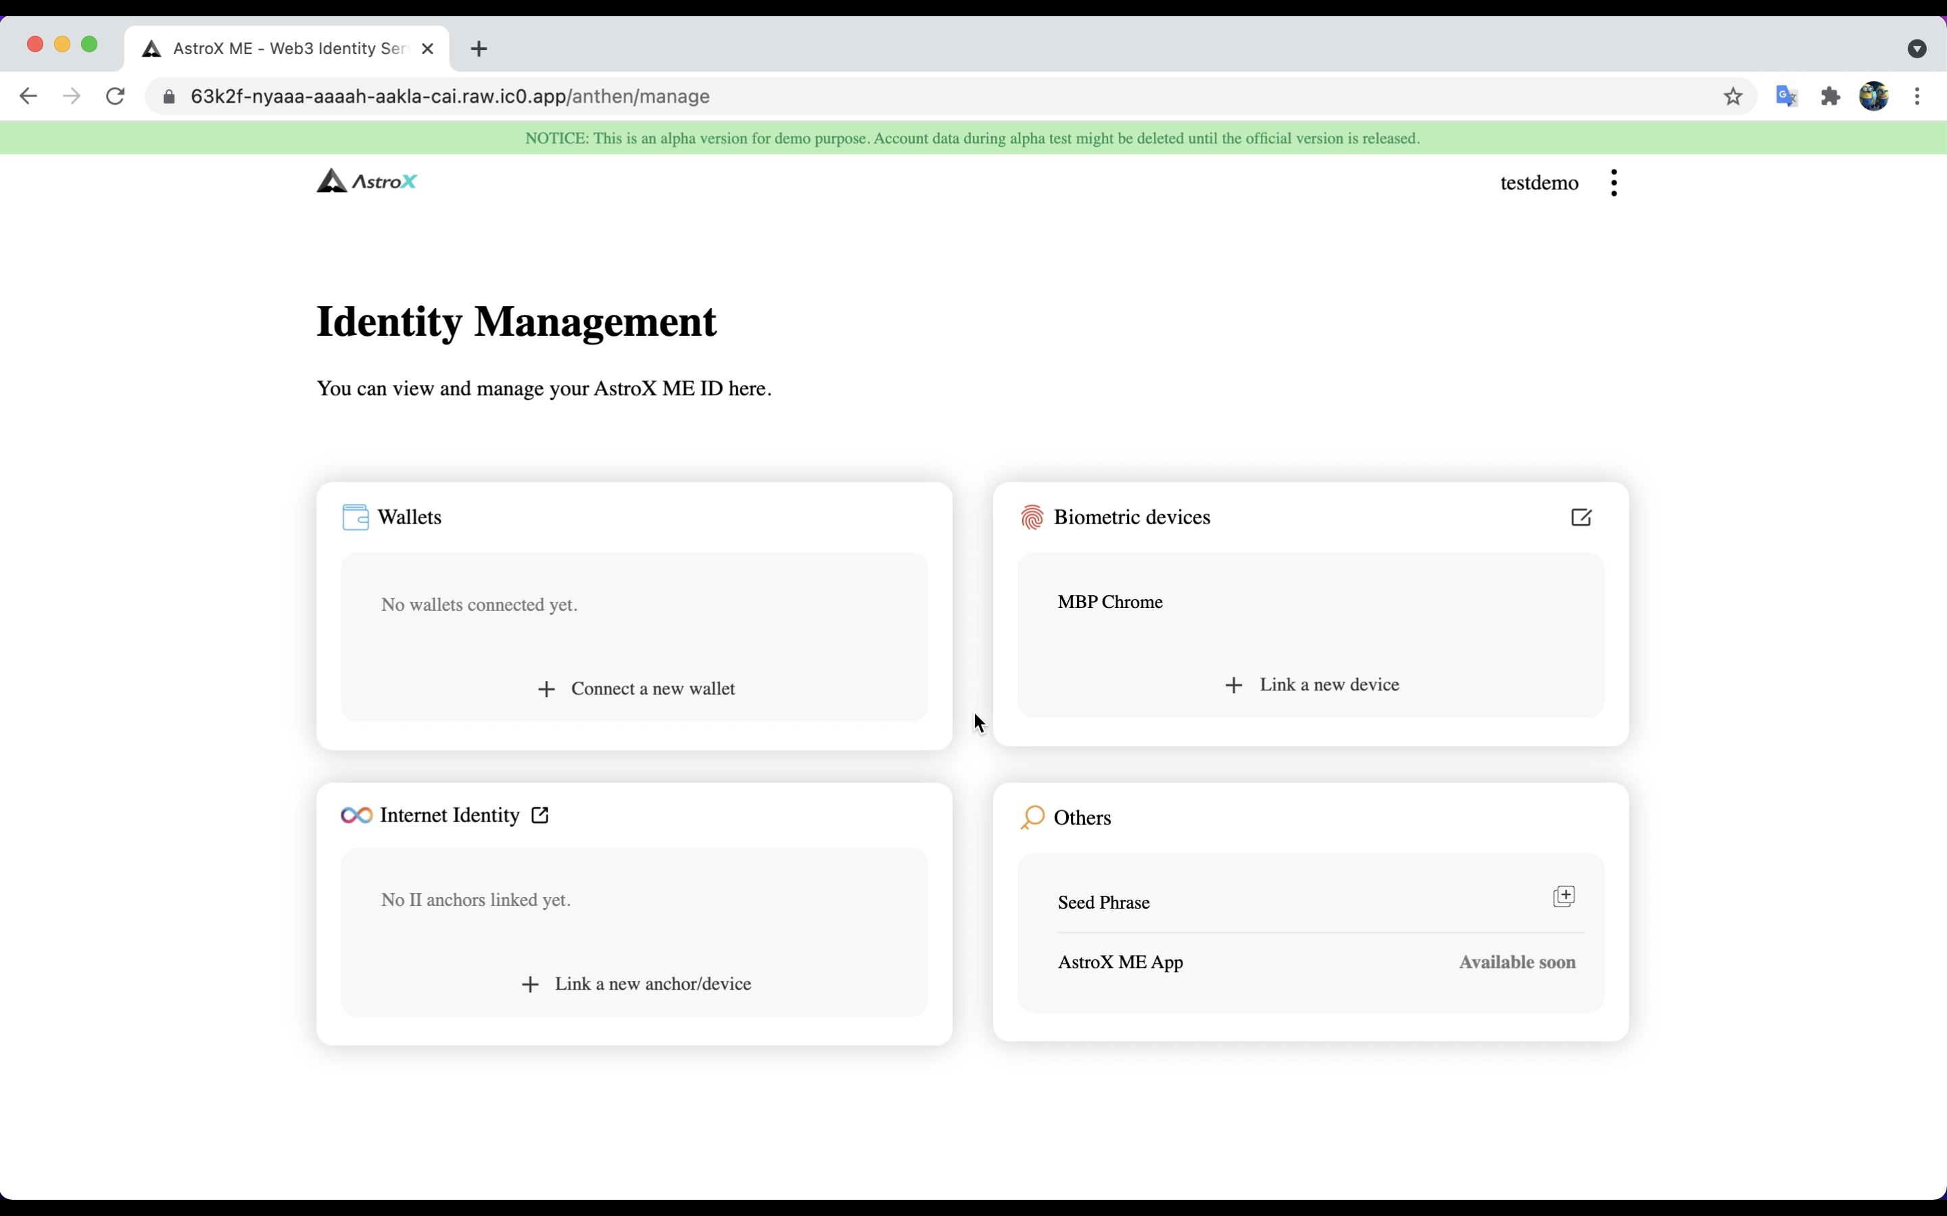Select the AstroX ME browser tab
The image size is (1947, 1216).
pyautogui.click(x=287, y=49)
